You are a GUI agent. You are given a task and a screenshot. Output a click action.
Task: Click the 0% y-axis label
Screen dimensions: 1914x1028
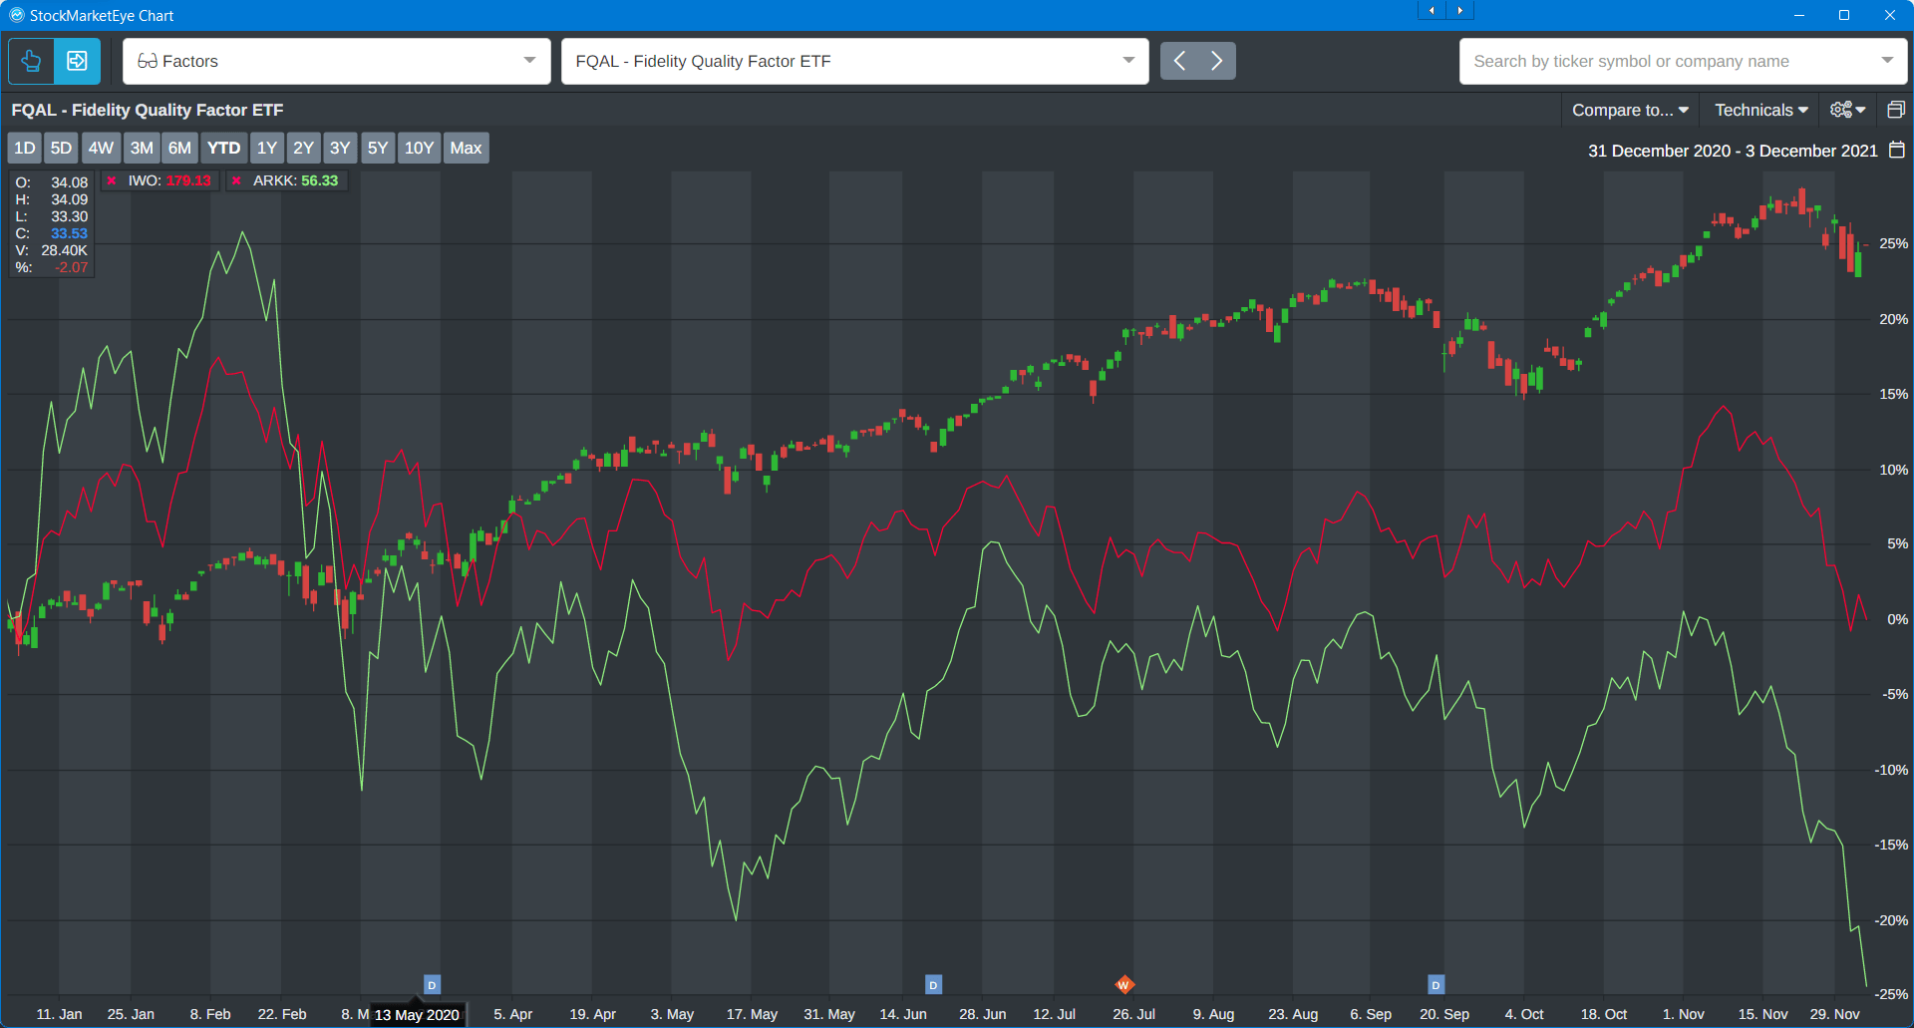click(1897, 619)
